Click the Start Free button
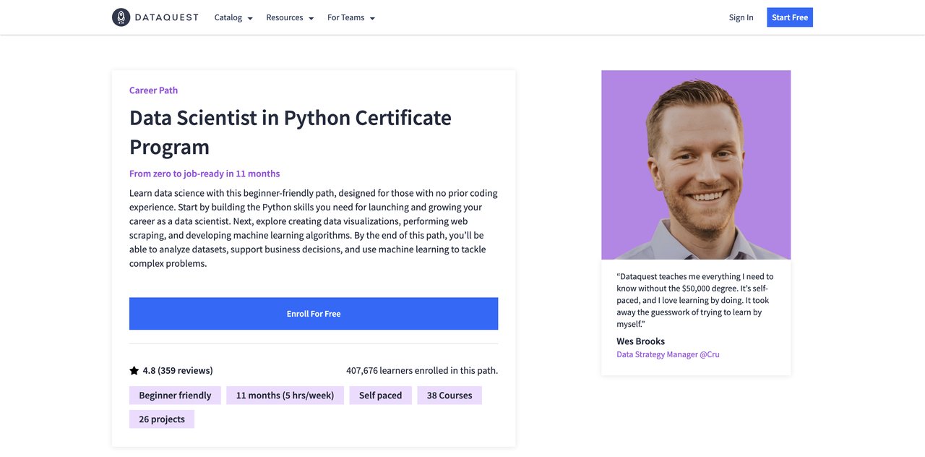The image size is (925, 457). click(790, 17)
